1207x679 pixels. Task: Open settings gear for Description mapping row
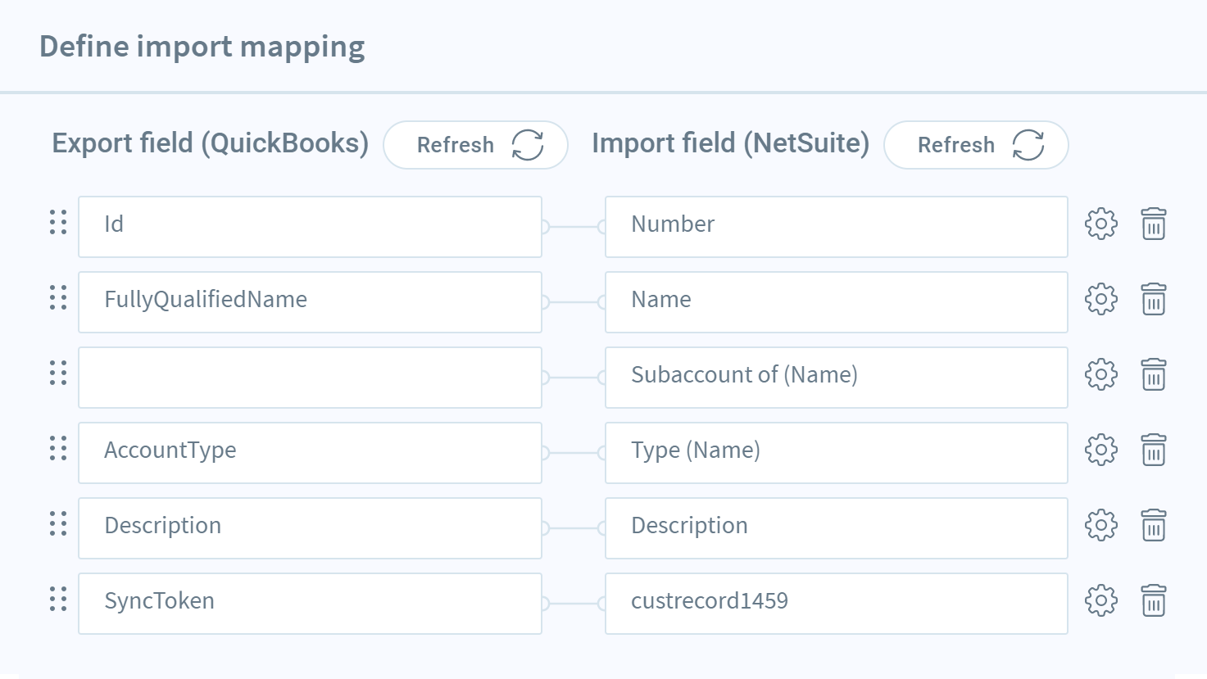click(1100, 525)
